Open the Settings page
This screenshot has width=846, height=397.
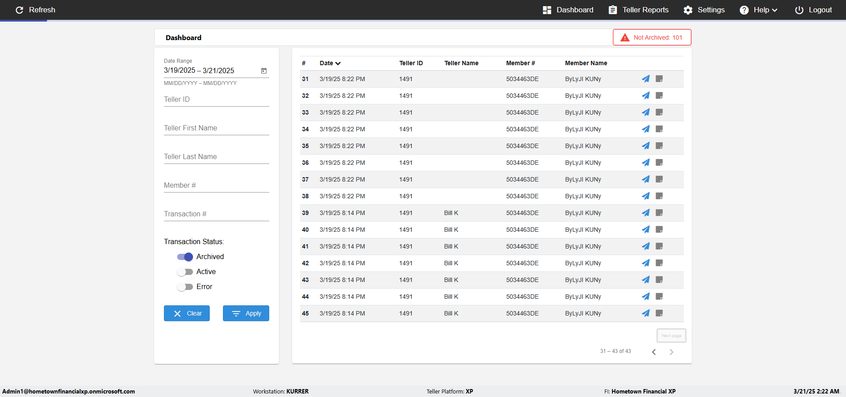704,10
